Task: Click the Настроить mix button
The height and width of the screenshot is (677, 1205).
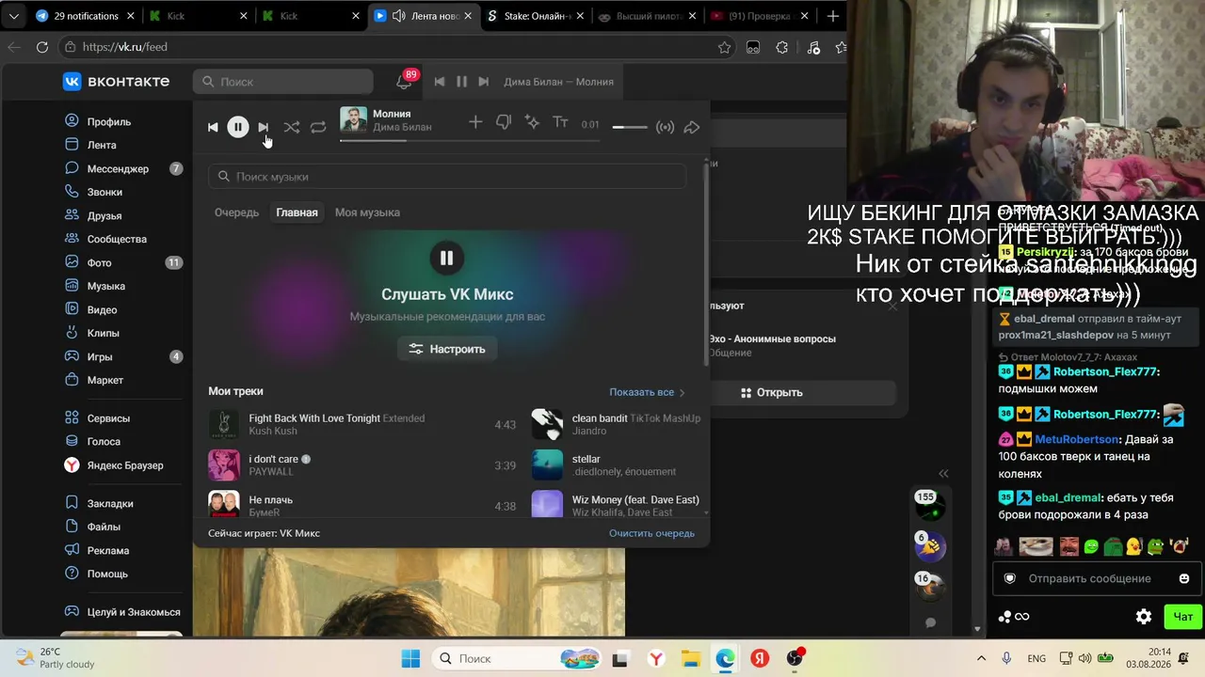Action: point(447,349)
